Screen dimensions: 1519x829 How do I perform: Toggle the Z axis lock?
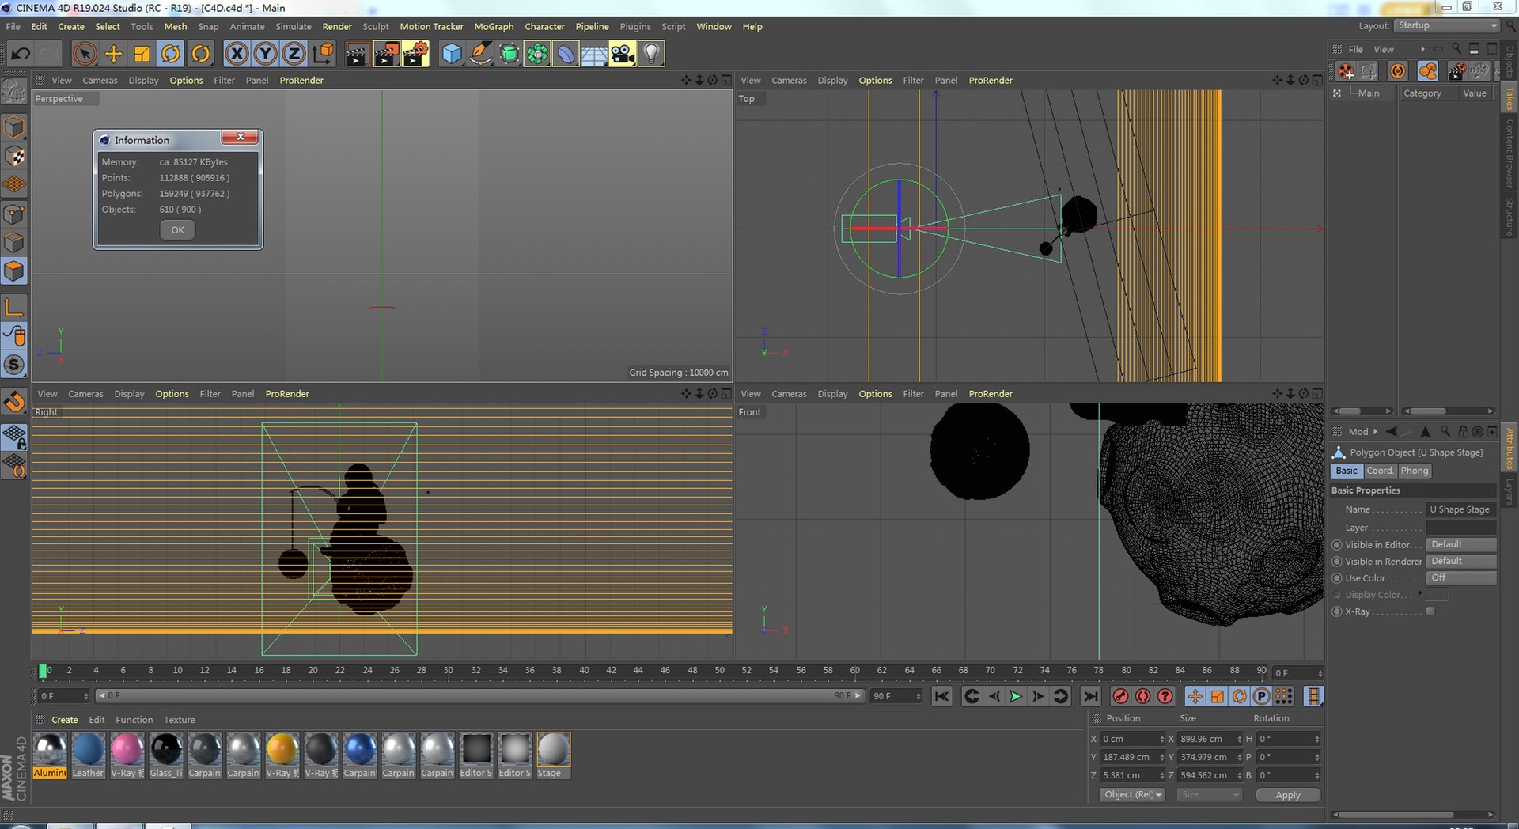[x=294, y=54]
